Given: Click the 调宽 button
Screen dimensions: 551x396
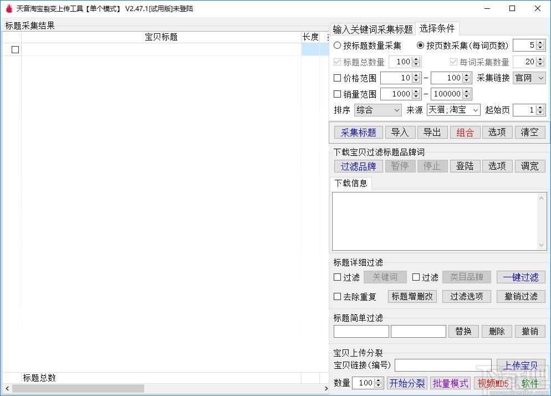Looking at the screenshot, I should [530, 166].
